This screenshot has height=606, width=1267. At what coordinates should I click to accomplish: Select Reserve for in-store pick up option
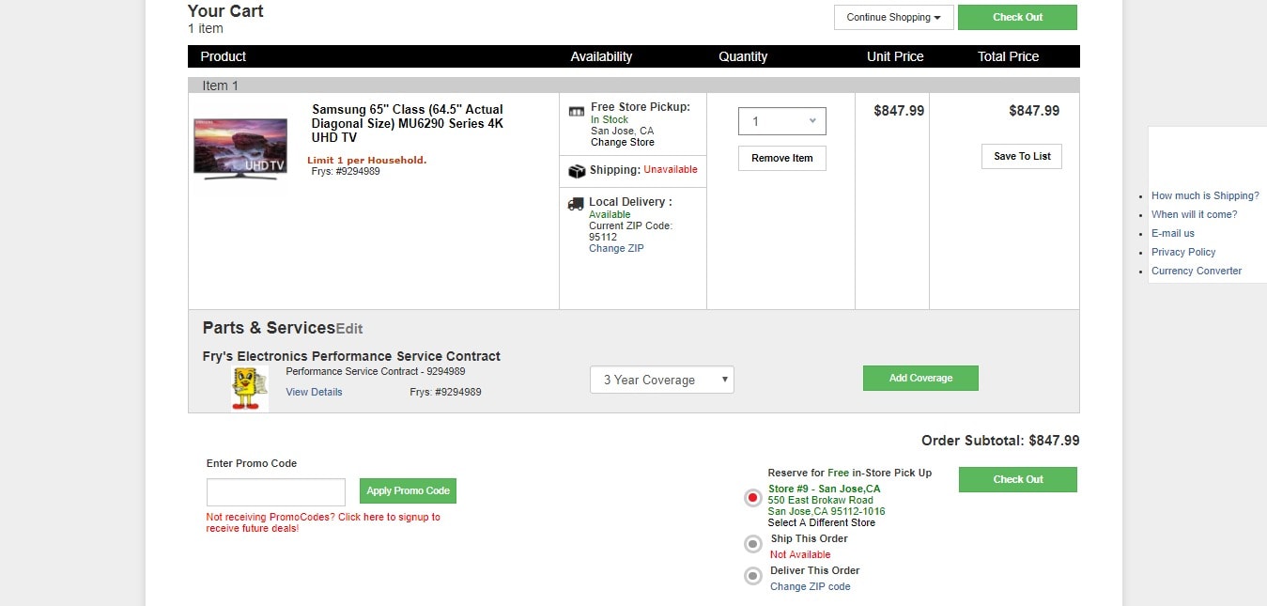752,498
